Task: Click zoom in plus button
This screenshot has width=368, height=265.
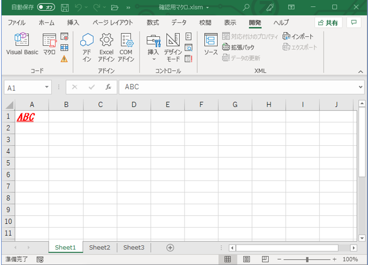Action: pos(334,259)
